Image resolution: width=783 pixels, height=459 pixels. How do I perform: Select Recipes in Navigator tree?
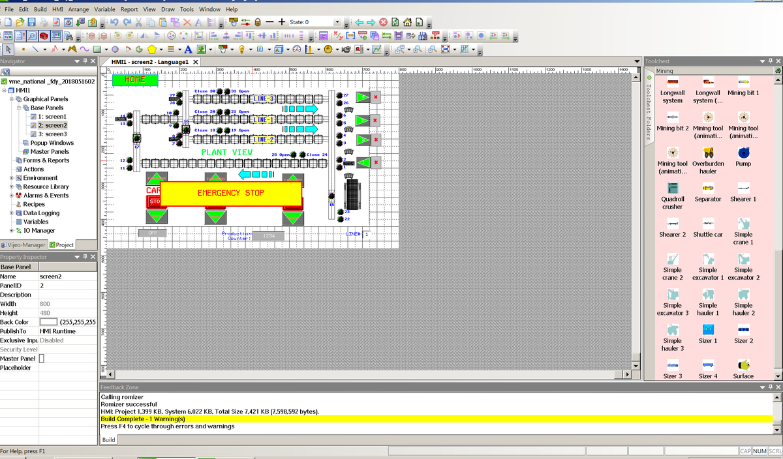point(34,204)
